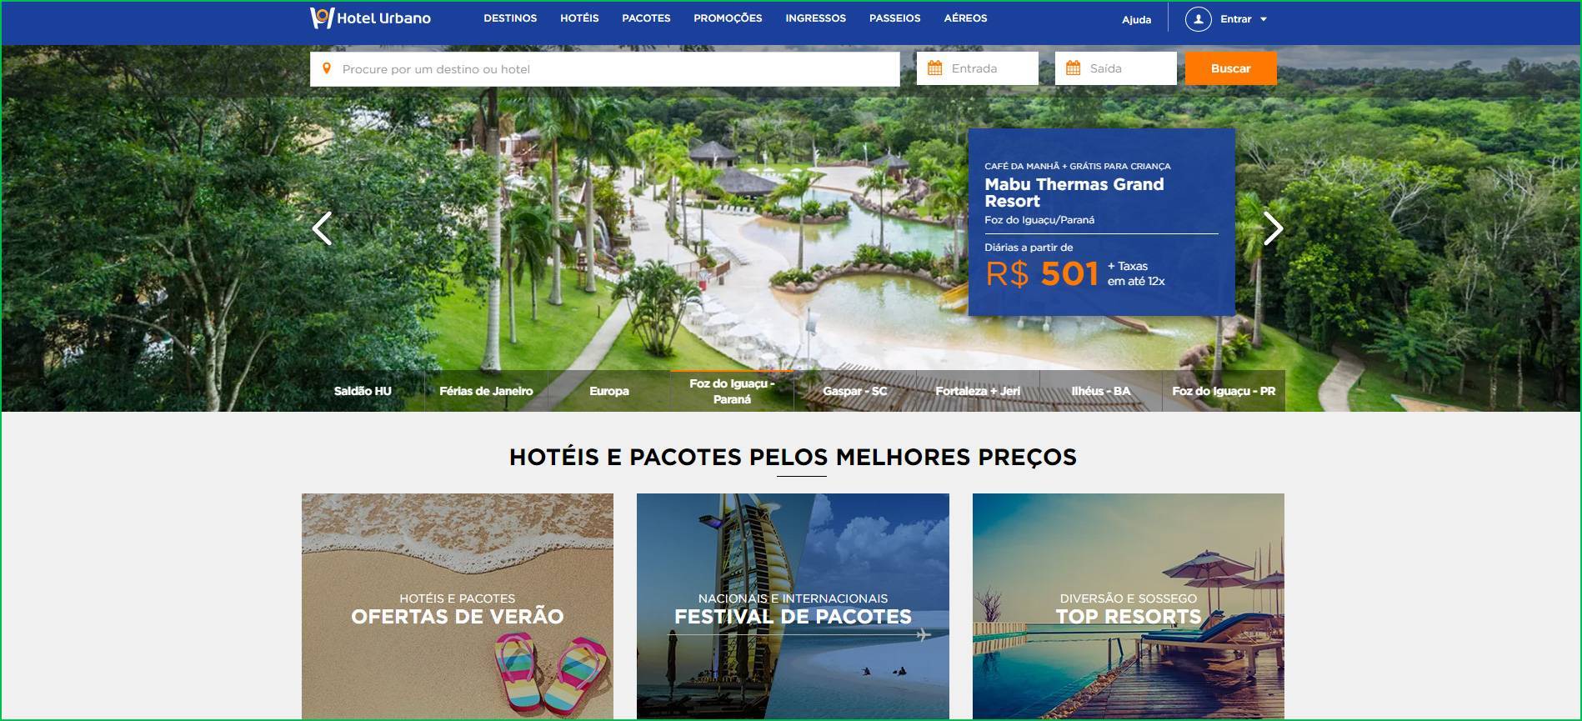Go to previous banner slide arrow
The image size is (1582, 721).
pos(322,228)
